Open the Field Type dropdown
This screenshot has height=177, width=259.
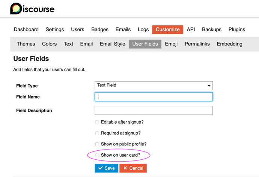[x=154, y=86]
